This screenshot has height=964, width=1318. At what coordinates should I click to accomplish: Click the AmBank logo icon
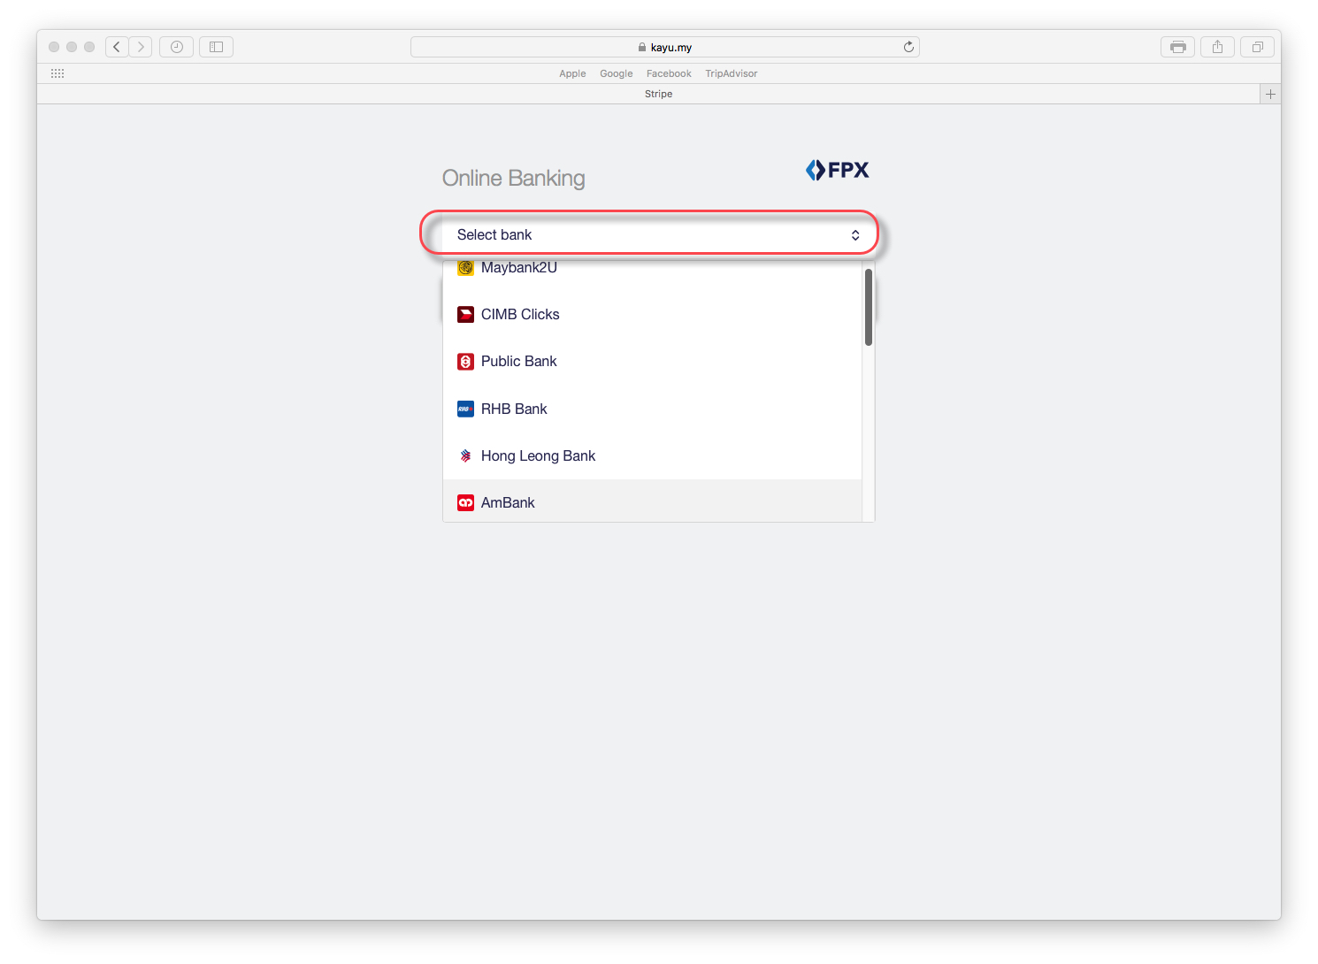pyautogui.click(x=465, y=502)
